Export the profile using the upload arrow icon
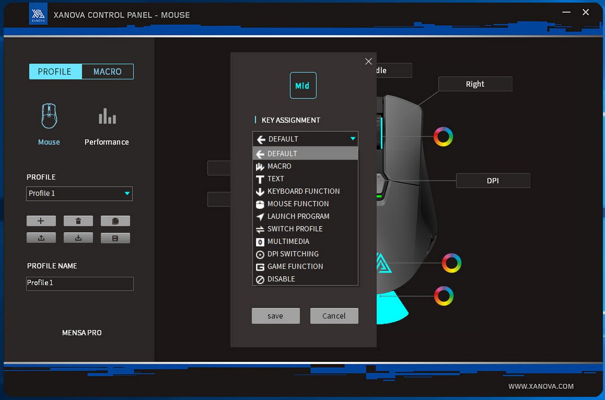This screenshot has height=400, width=605. (x=41, y=238)
